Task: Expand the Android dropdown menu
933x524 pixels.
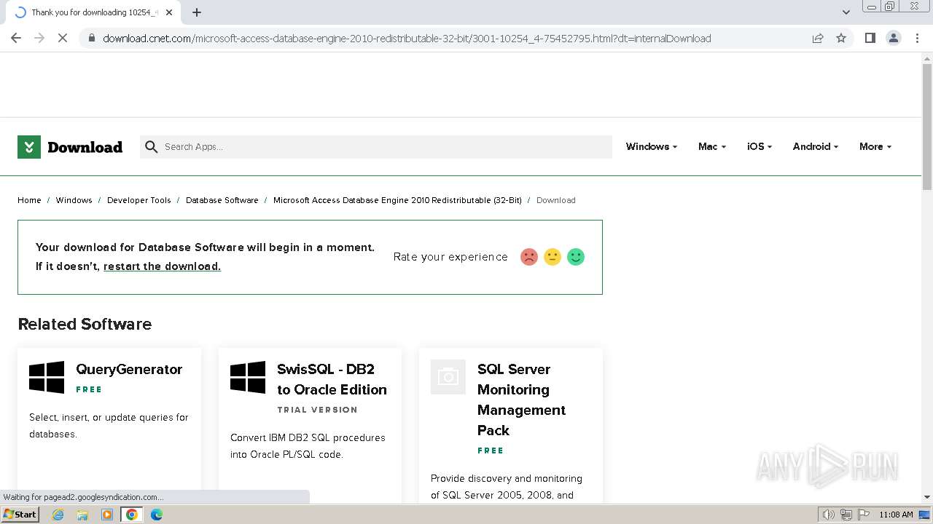Action: [x=815, y=146]
